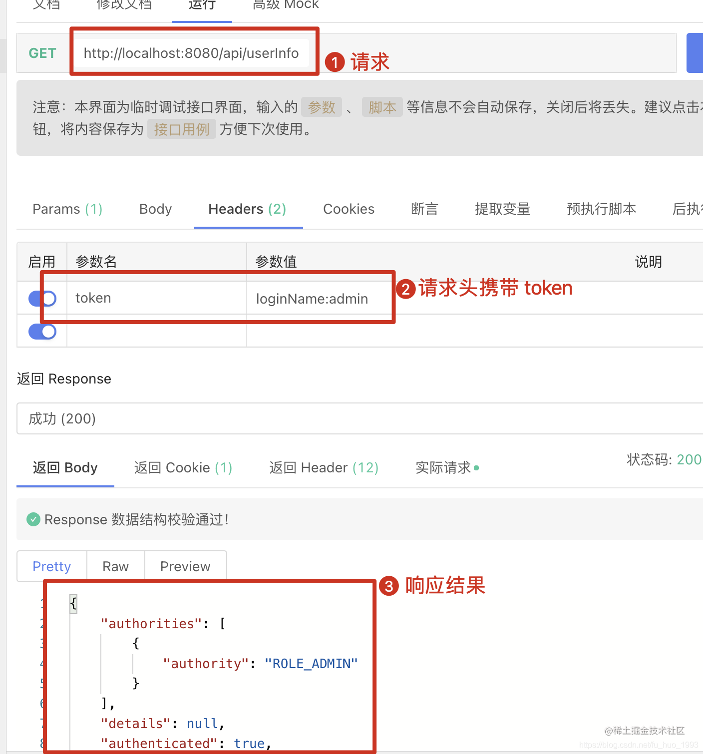Open the 成功 (200) response selector

coord(359,418)
